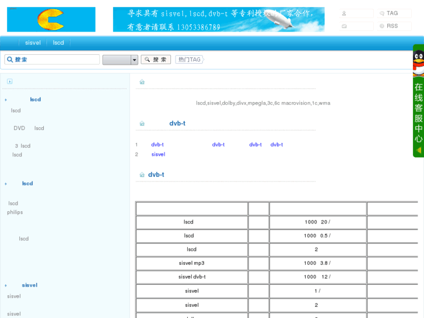Open the last dvb-t link in row 1
The image size is (424, 318).
point(276,145)
